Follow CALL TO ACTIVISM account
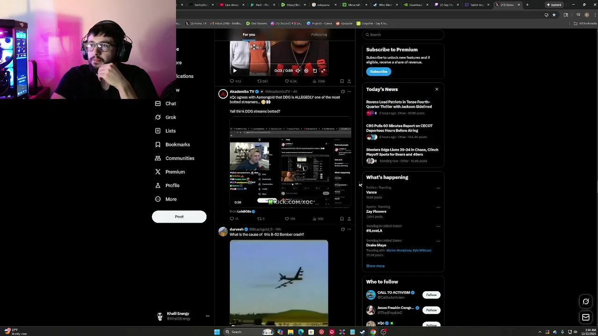The height and width of the screenshot is (336, 598). click(x=431, y=295)
